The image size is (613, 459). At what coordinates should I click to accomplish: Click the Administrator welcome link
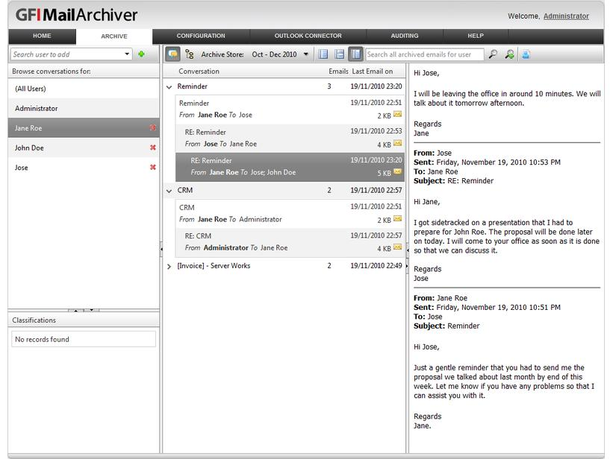[566, 16]
